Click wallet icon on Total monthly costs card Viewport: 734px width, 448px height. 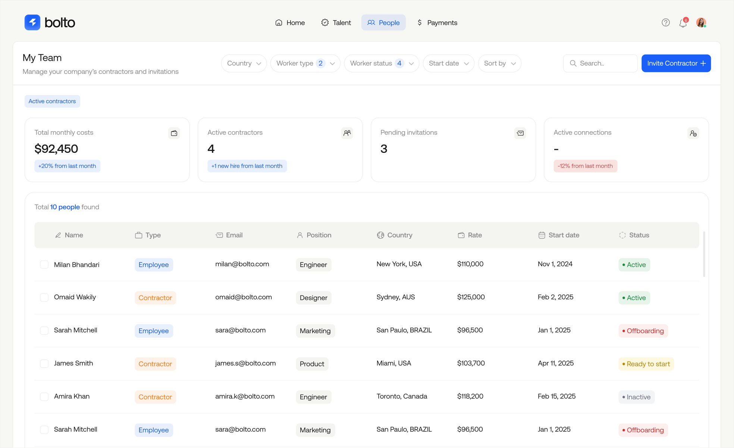174,133
